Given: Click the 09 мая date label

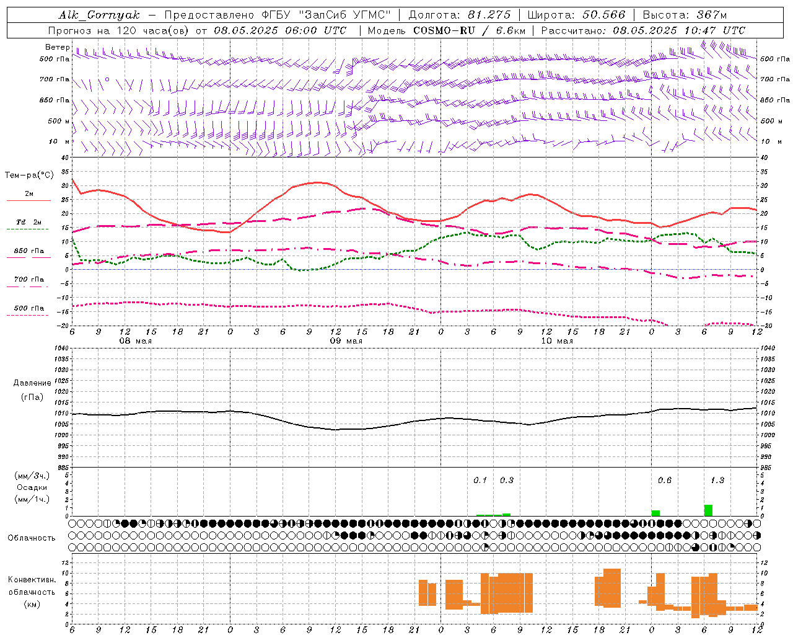Looking at the screenshot, I should tap(346, 341).
